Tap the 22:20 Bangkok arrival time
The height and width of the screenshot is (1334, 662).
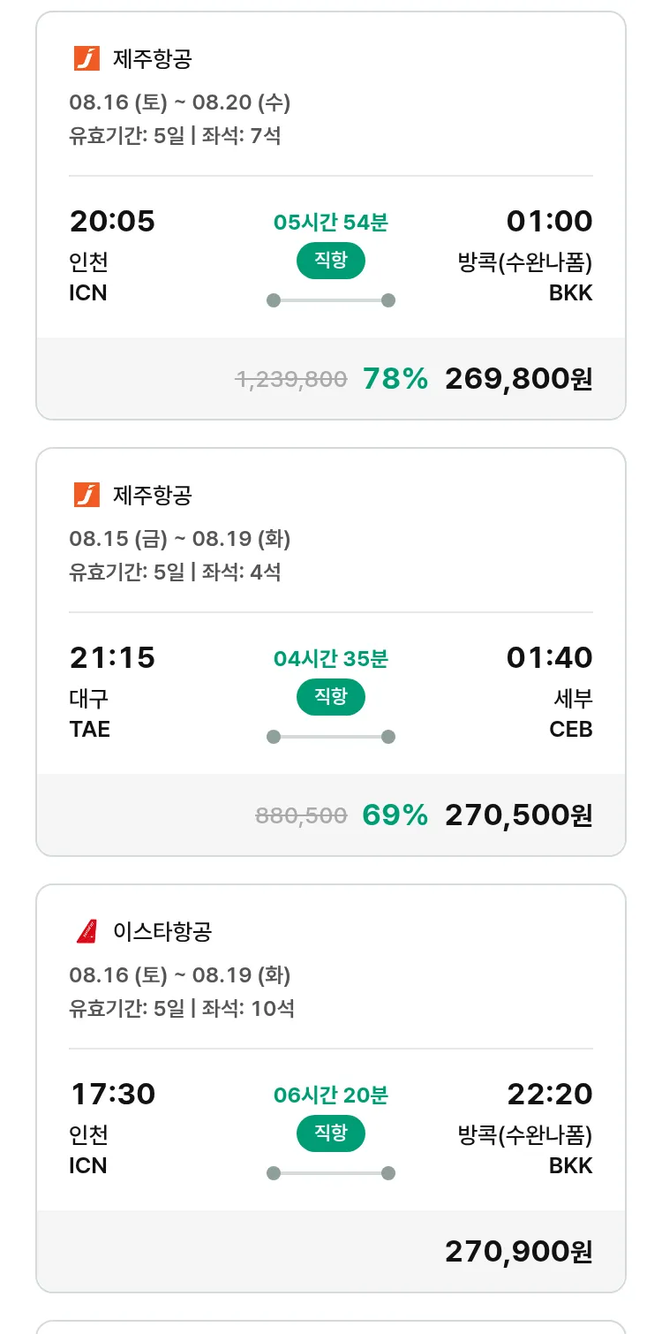(x=549, y=1095)
